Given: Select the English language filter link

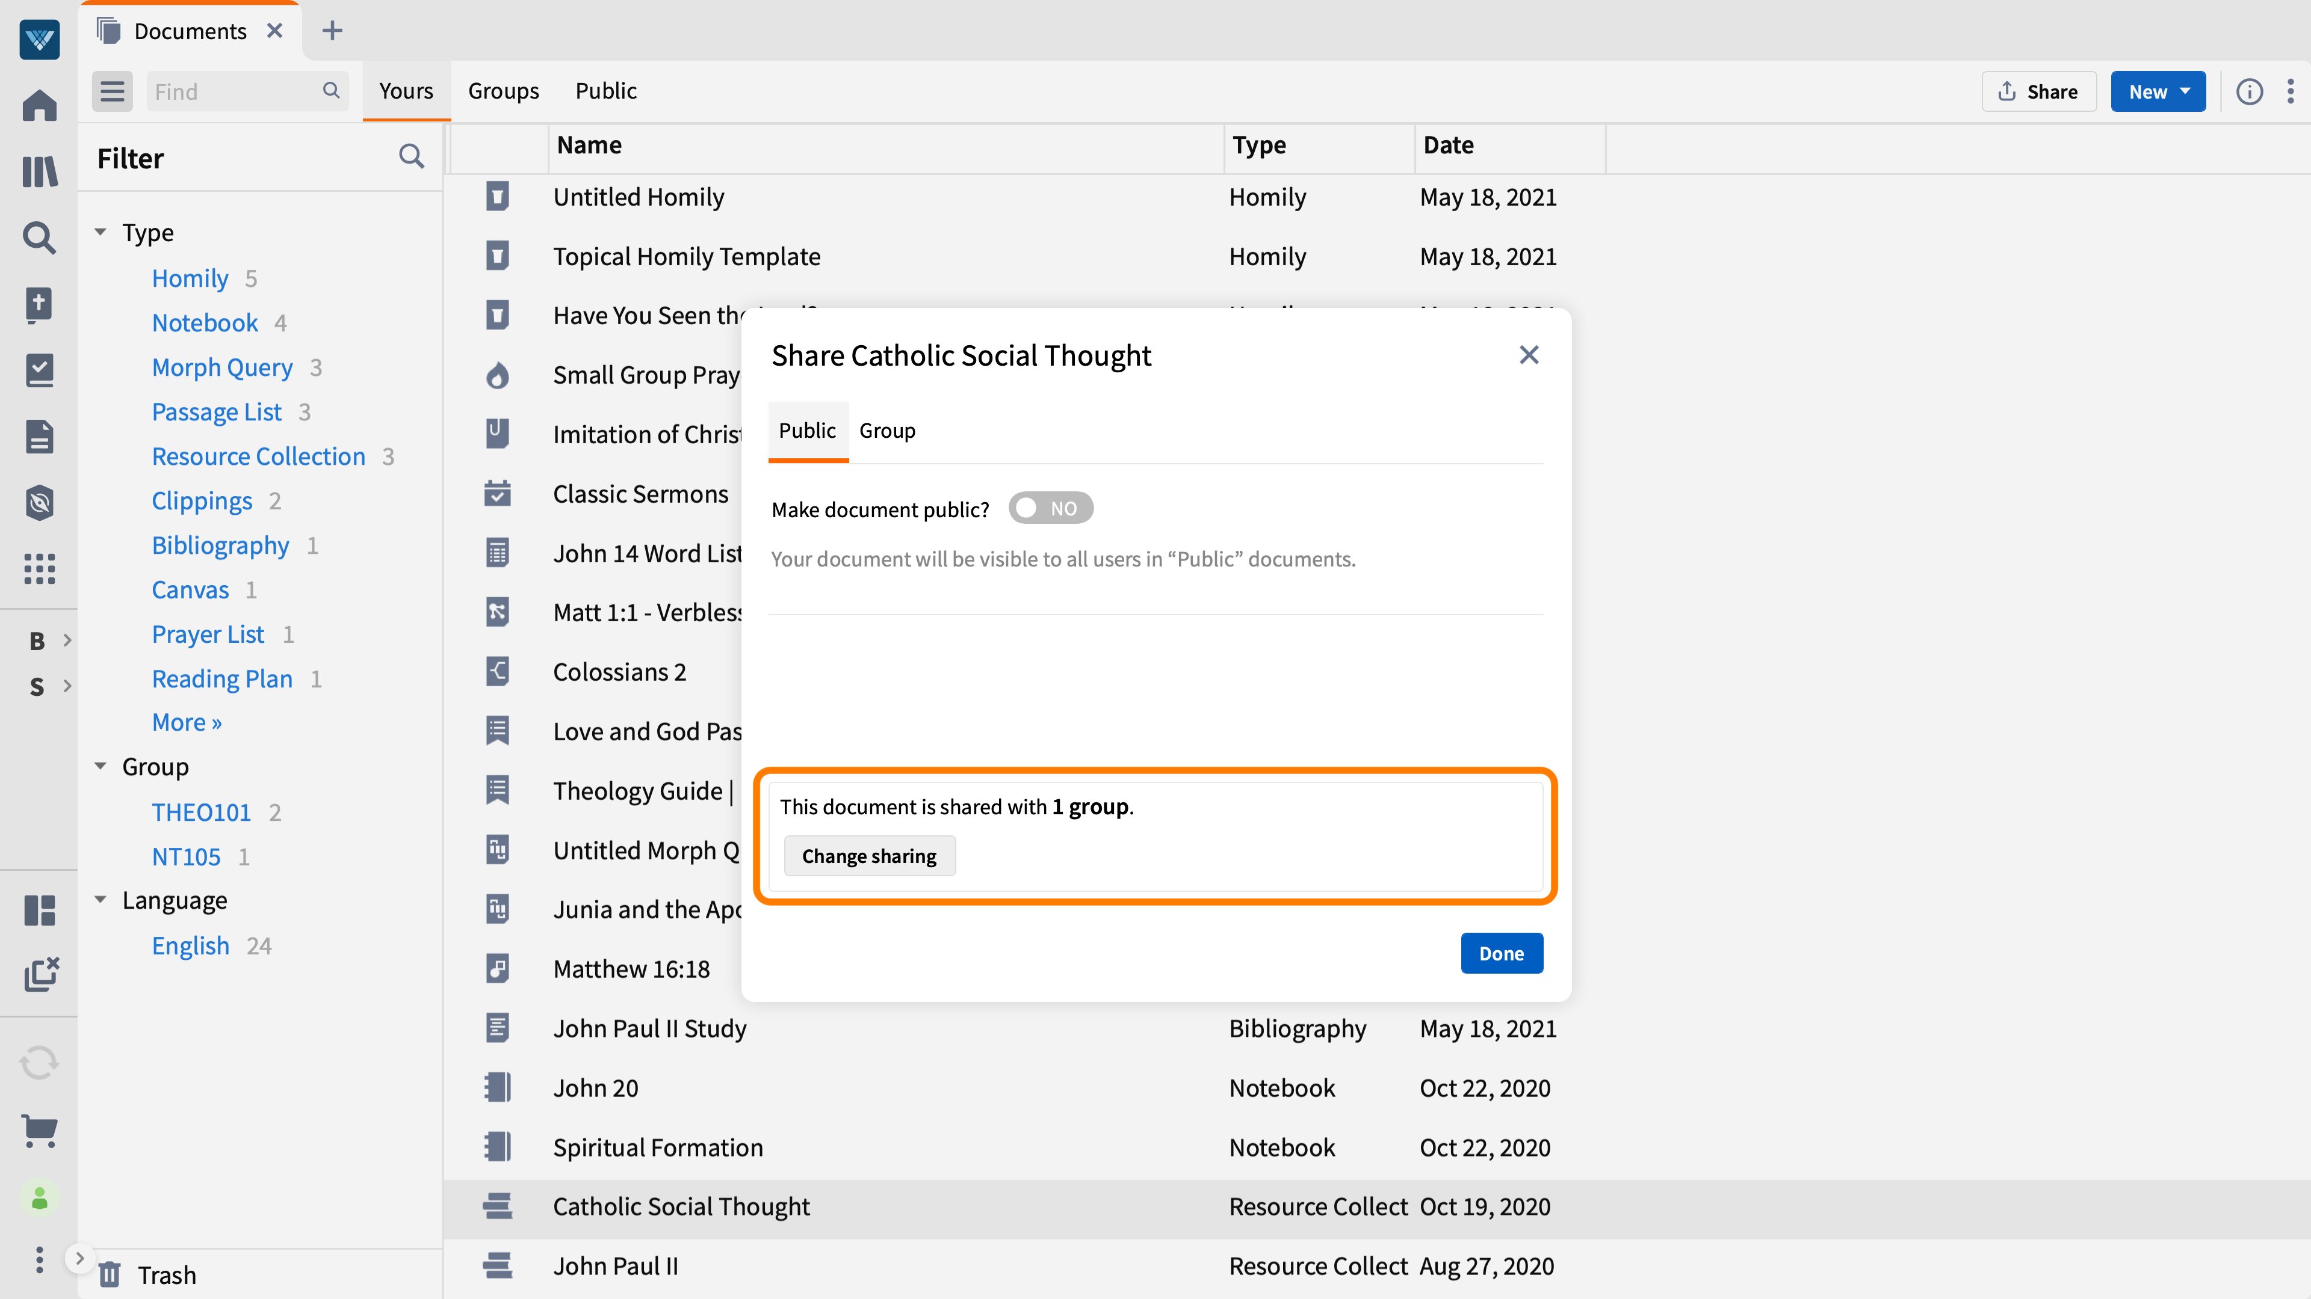Looking at the screenshot, I should 190,945.
